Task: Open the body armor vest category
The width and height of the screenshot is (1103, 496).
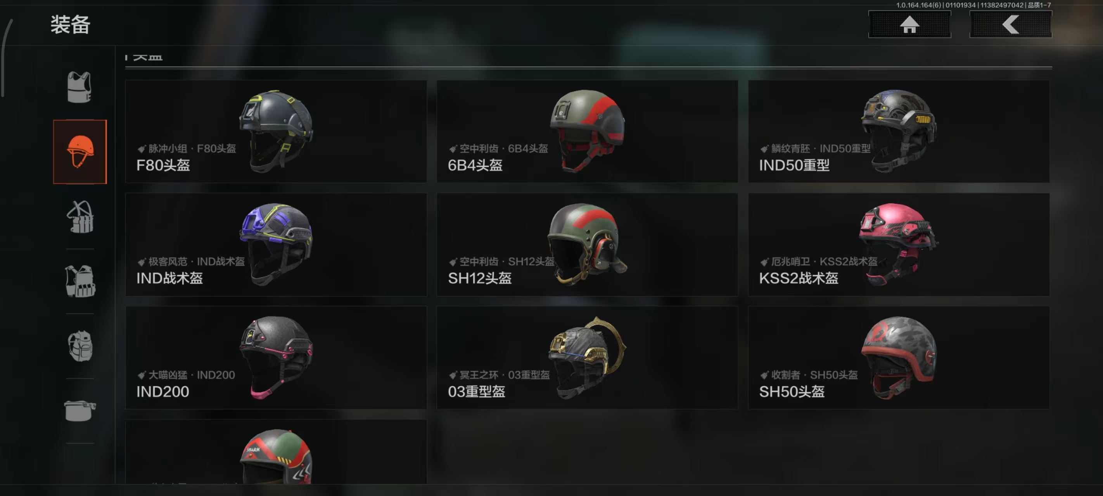Action: pos(80,87)
